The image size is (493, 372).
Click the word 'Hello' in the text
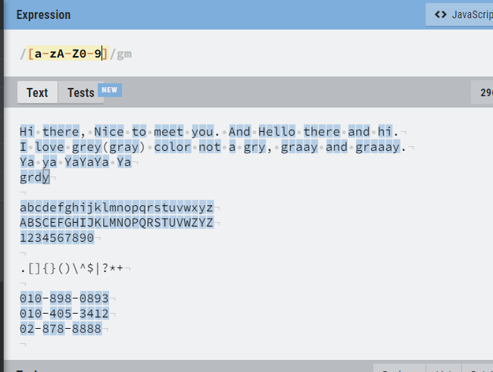(277, 131)
